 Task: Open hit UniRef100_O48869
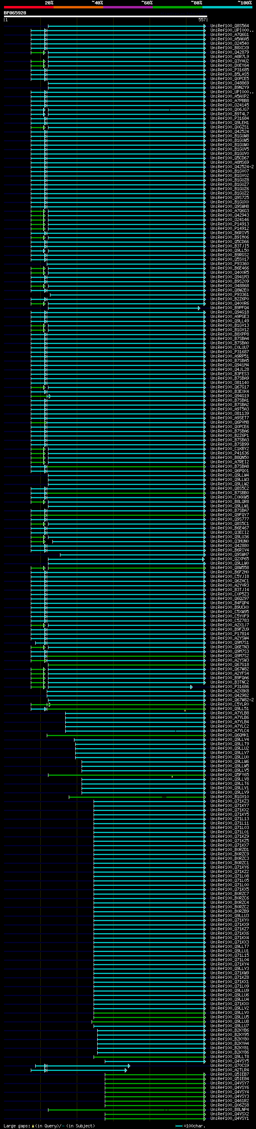230,83
